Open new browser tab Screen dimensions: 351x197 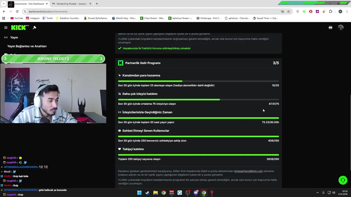click(x=97, y=4)
